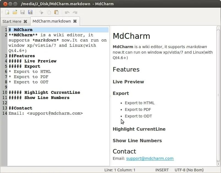
Task: Click 'Highlight CurrentLine' heading in the preview
Action: pyautogui.click(x=139, y=129)
